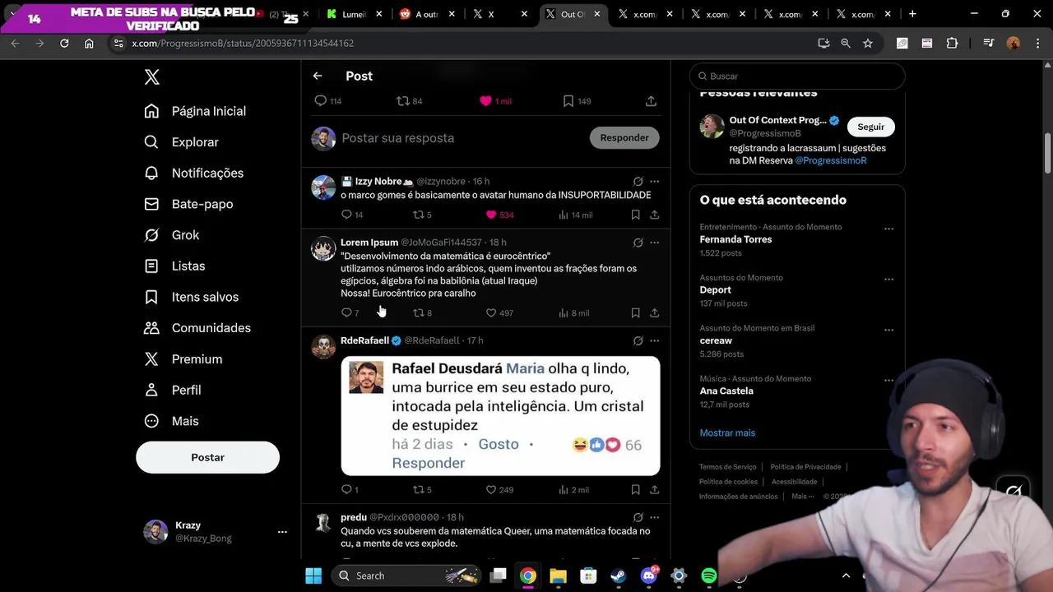Open Termos de Serviço link
1053x592 pixels.
point(727,467)
